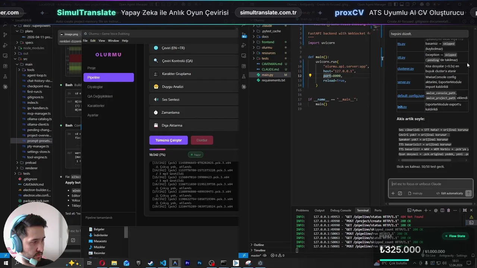Viewport: 477px width, 268px height.
Task: Kill terminal with the trash icon
Action: tap(449, 210)
